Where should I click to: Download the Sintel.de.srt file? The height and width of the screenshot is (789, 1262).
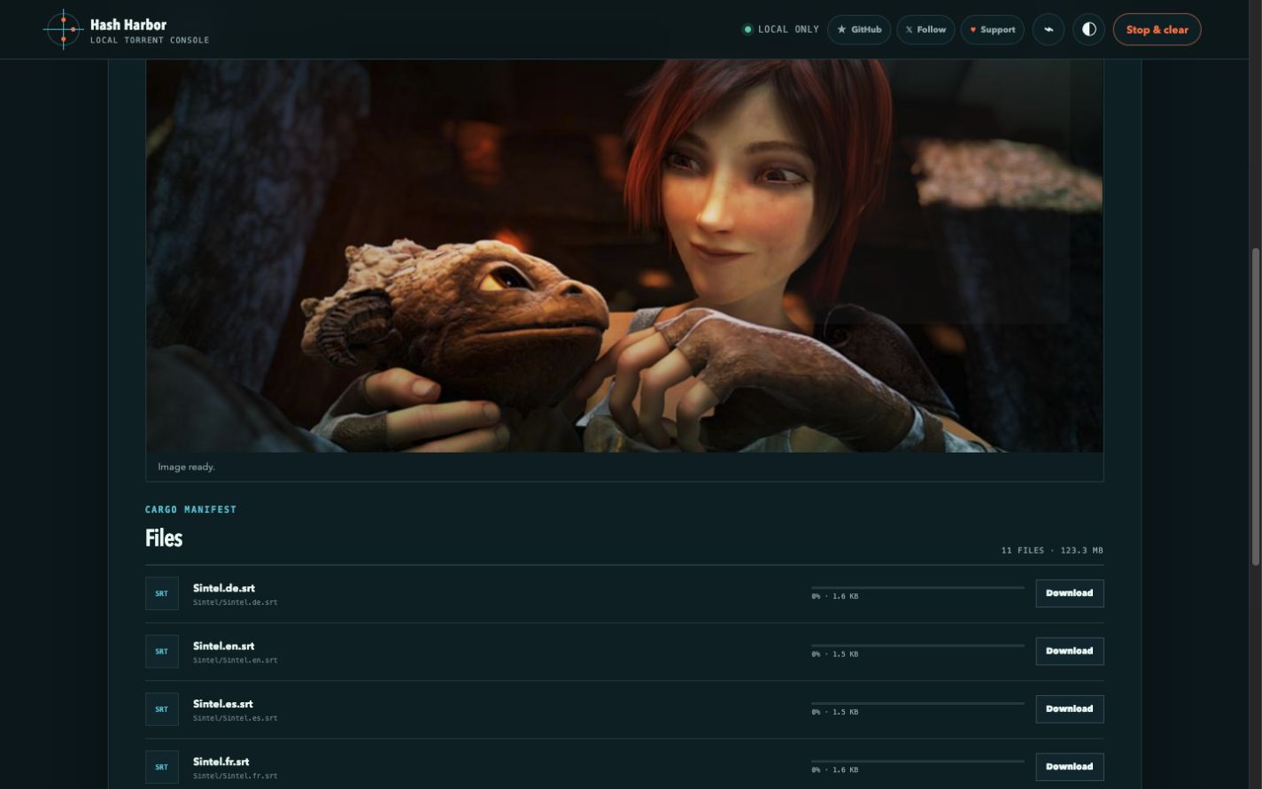coord(1069,593)
